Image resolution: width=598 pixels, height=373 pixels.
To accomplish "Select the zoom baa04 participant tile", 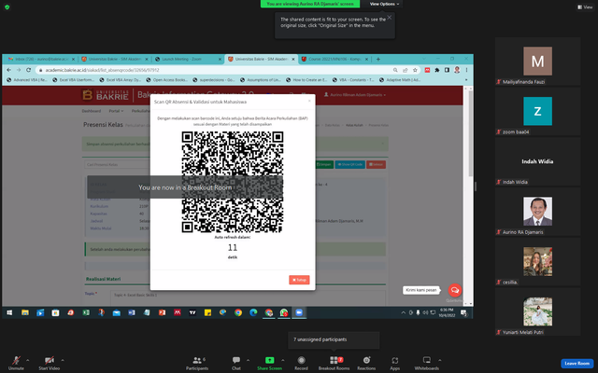I will pyautogui.click(x=537, y=111).
